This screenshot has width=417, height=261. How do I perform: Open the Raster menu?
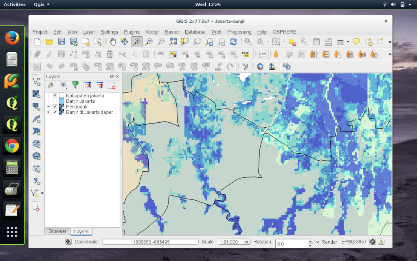[172, 32]
